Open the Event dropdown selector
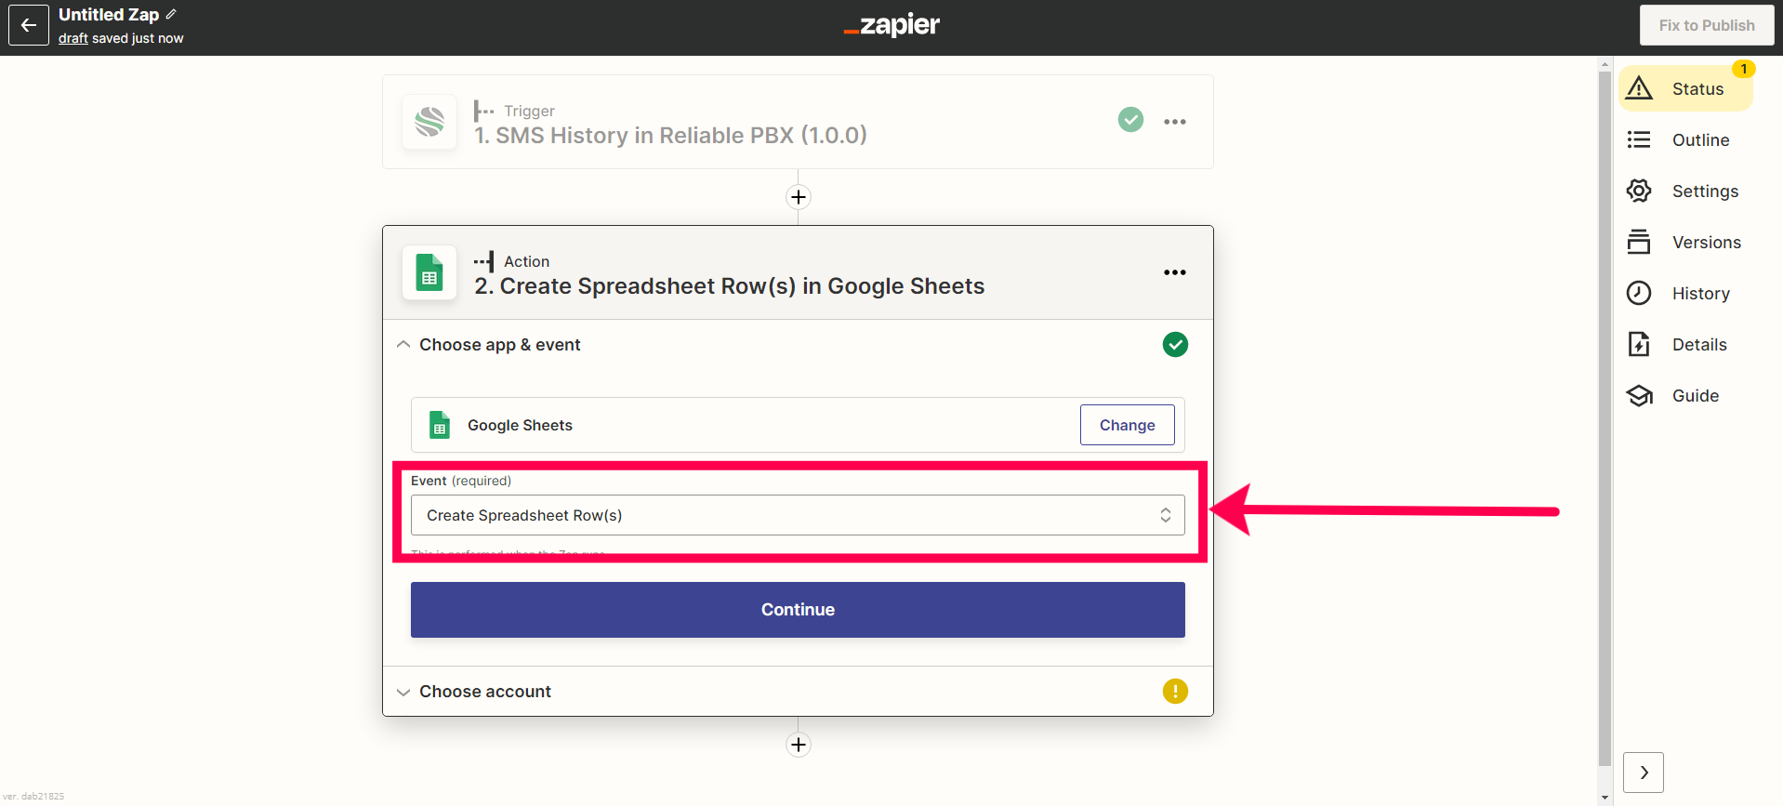Viewport: 1783px width, 806px height. click(x=798, y=515)
